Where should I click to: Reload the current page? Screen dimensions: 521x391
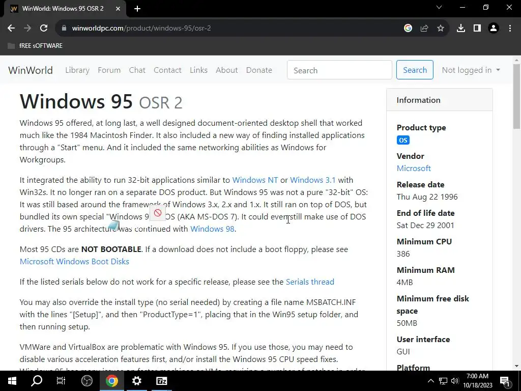click(x=44, y=29)
